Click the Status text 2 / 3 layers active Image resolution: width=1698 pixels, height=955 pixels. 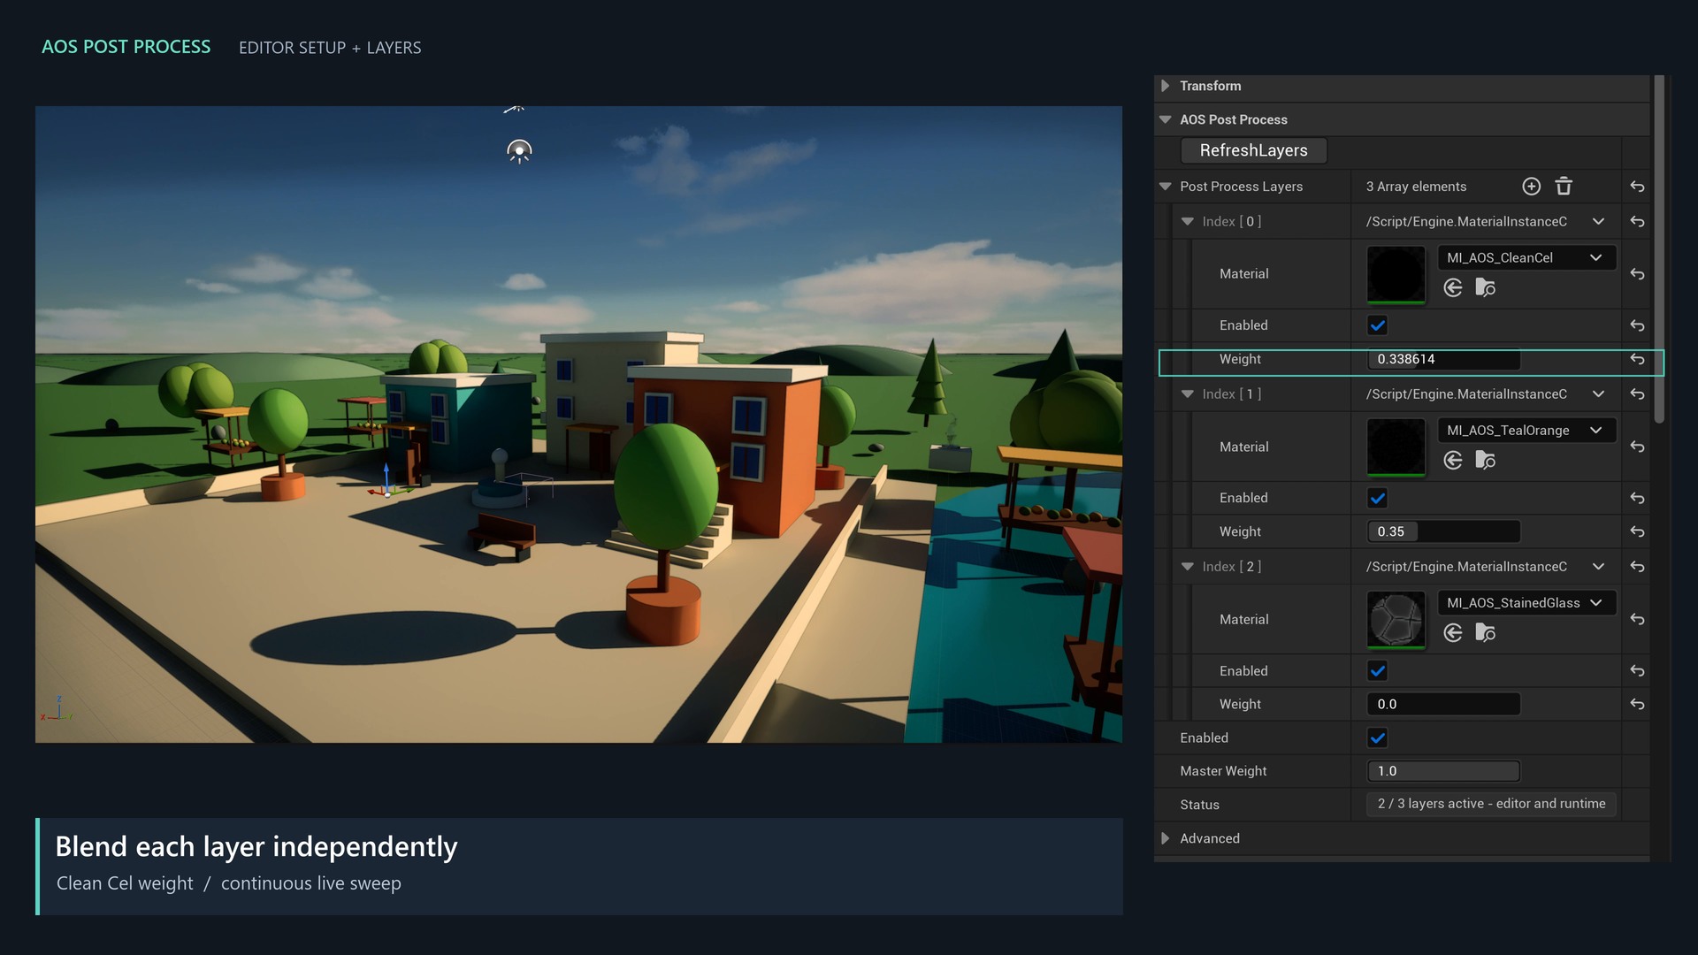[x=1491, y=804]
